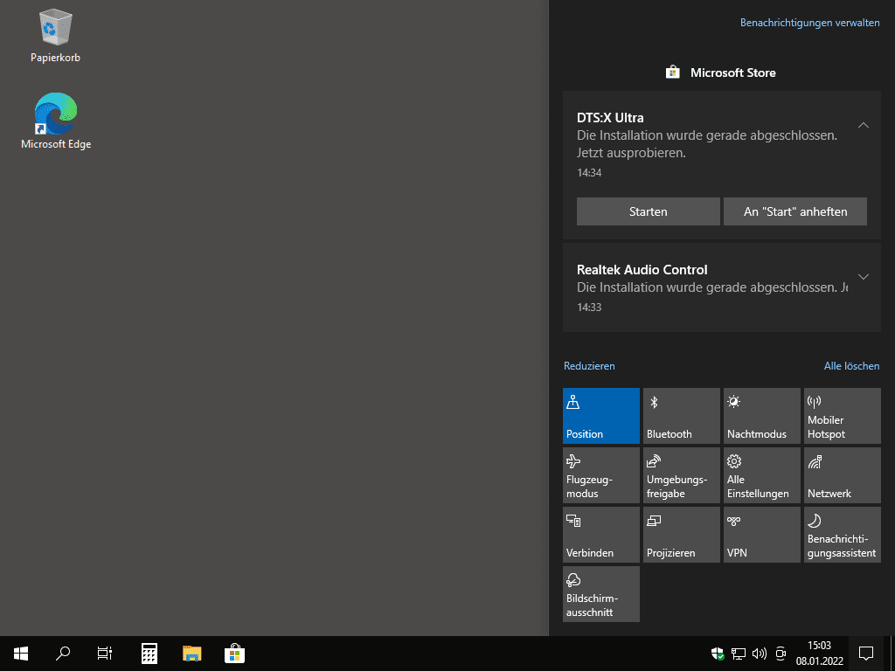Image resolution: width=895 pixels, height=671 pixels.
Task: Start Bildschirmausschnitt screen snip
Action: 601,594
